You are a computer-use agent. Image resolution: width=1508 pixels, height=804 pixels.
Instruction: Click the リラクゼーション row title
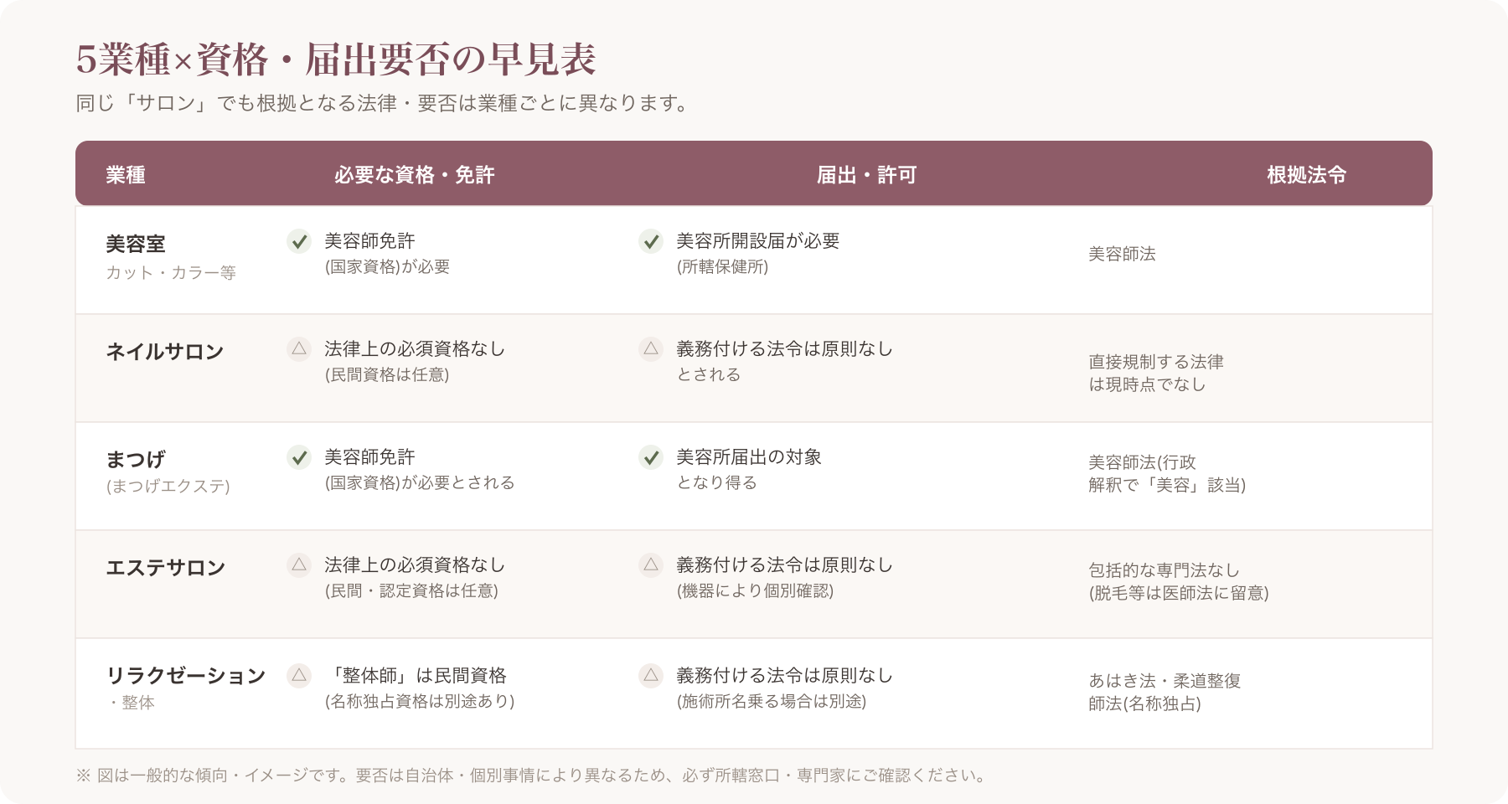[186, 676]
